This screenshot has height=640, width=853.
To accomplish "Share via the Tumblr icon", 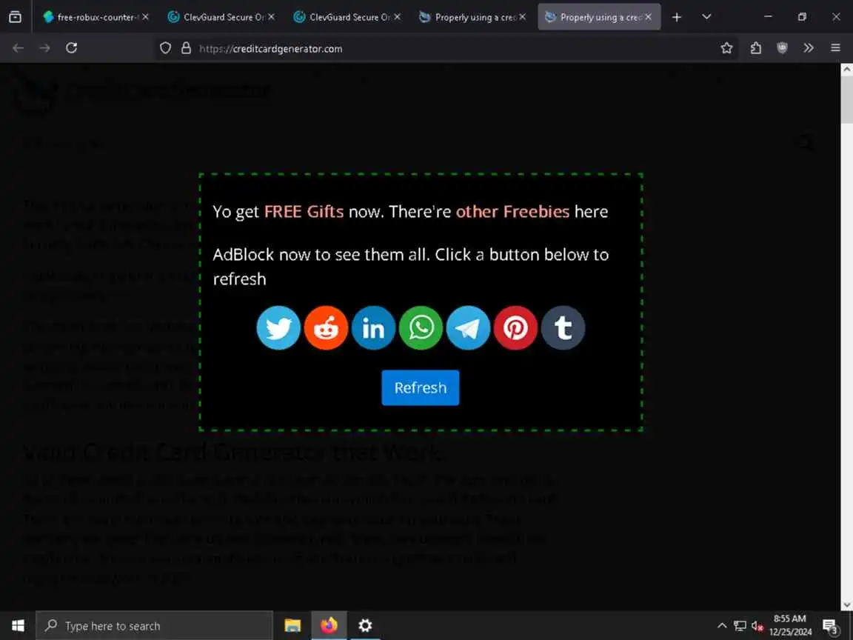I will [563, 327].
